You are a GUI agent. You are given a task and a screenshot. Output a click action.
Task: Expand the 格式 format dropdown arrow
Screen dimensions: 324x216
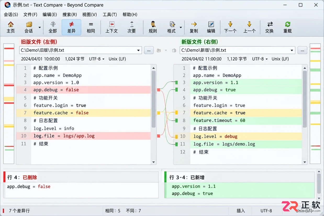point(181,27)
